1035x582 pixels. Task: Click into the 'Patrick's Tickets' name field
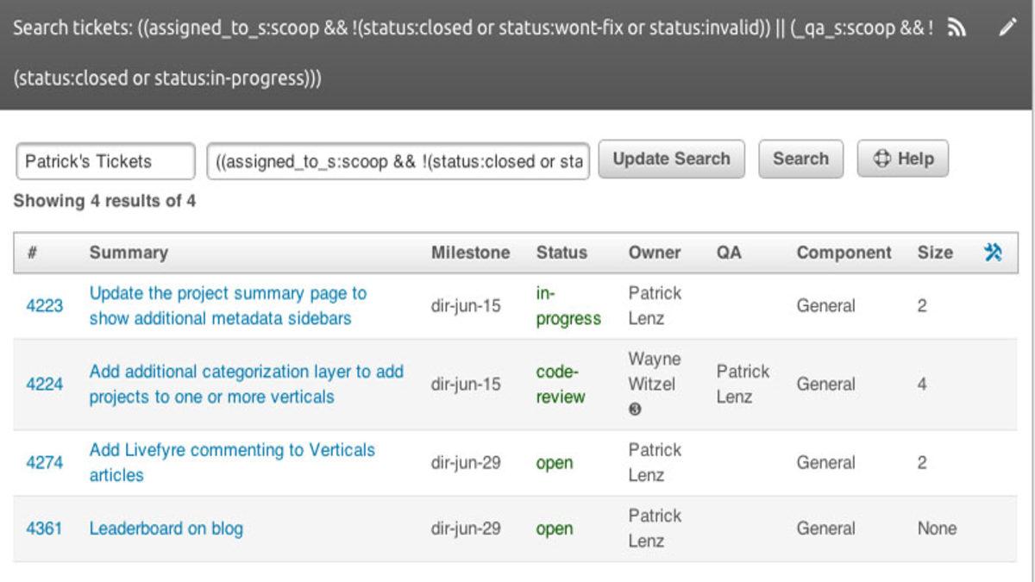[x=103, y=160]
